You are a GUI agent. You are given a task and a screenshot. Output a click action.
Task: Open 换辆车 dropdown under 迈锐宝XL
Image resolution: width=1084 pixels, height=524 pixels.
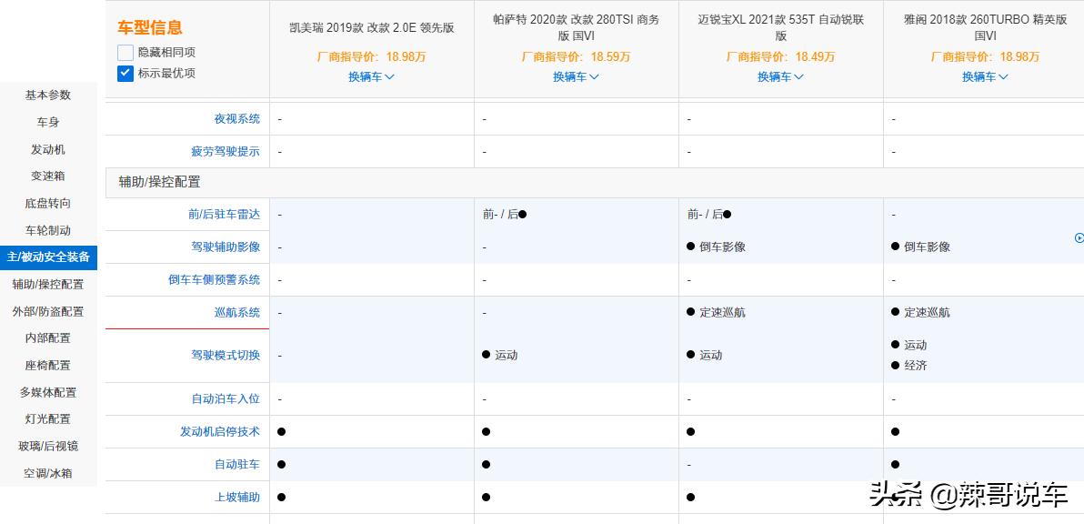(x=780, y=76)
